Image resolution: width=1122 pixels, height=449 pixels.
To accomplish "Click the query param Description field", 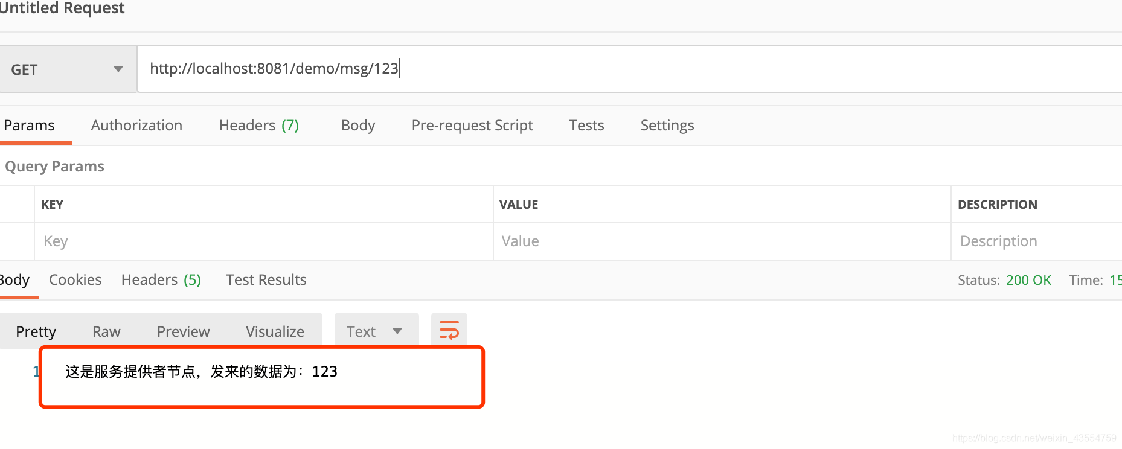I will tap(1037, 241).
